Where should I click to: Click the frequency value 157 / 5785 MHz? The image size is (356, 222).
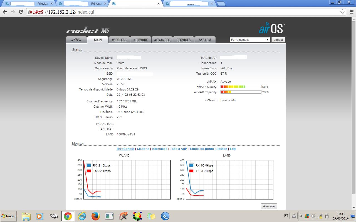pyautogui.click(x=127, y=102)
